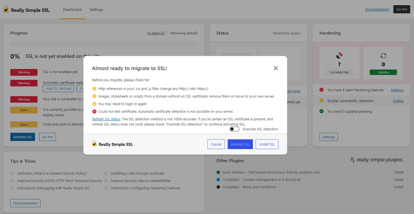Open Settings link beside open hardening features
Viewport: 414px width, 214px height.
pos(397,90)
